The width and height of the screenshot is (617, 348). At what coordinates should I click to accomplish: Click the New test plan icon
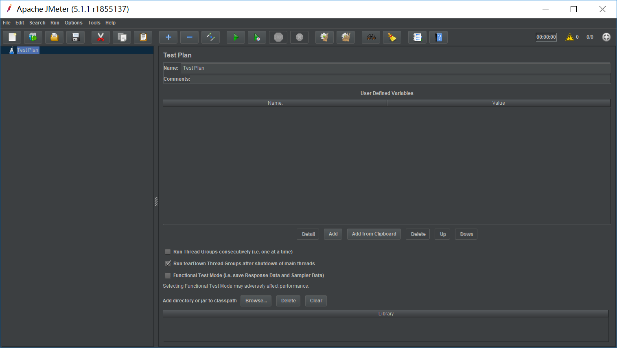[x=12, y=37]
